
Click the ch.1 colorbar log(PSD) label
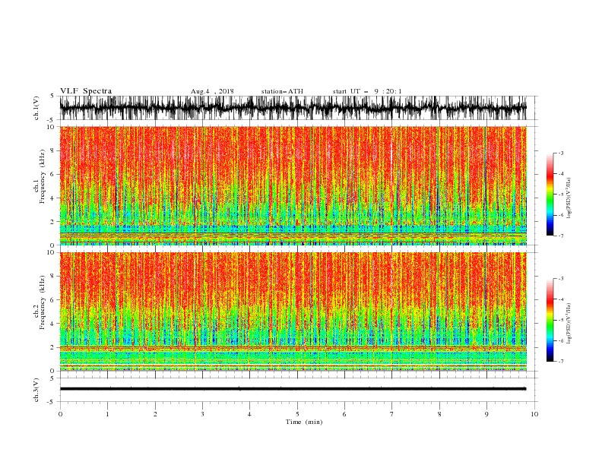[569, 198]
